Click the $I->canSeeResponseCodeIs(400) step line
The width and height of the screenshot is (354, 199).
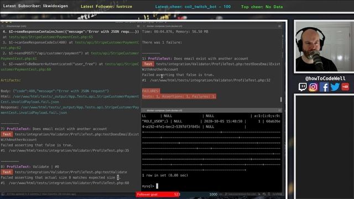pos(70,45)
